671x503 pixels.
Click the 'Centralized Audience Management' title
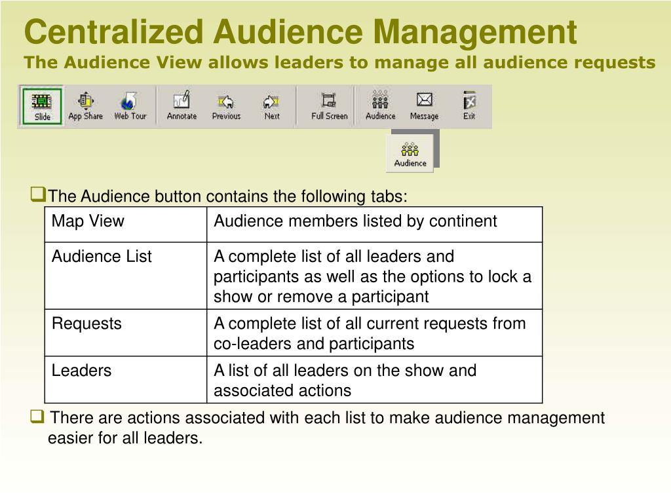(300, 31)
